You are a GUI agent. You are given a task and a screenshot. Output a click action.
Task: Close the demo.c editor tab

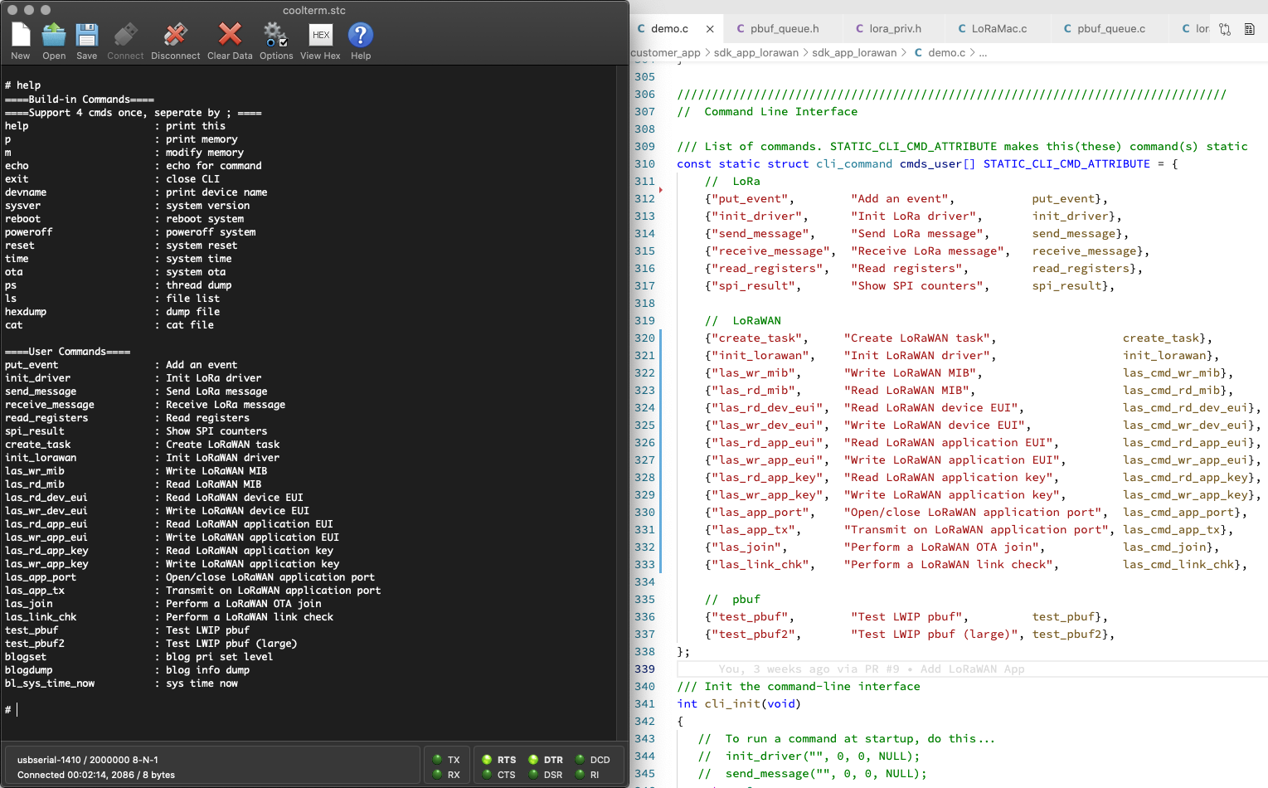pyautogui.click(x=710, y=29)
